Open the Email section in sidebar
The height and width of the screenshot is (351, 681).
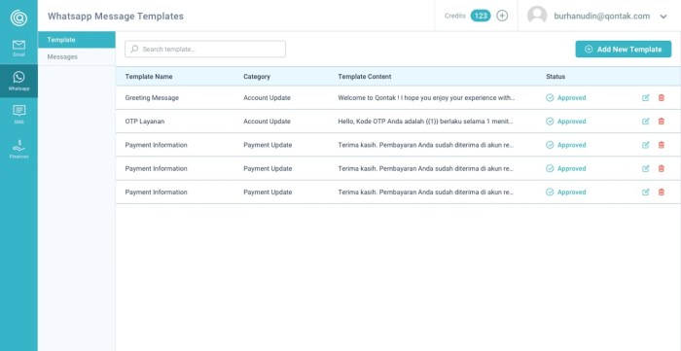pos(18,48)
